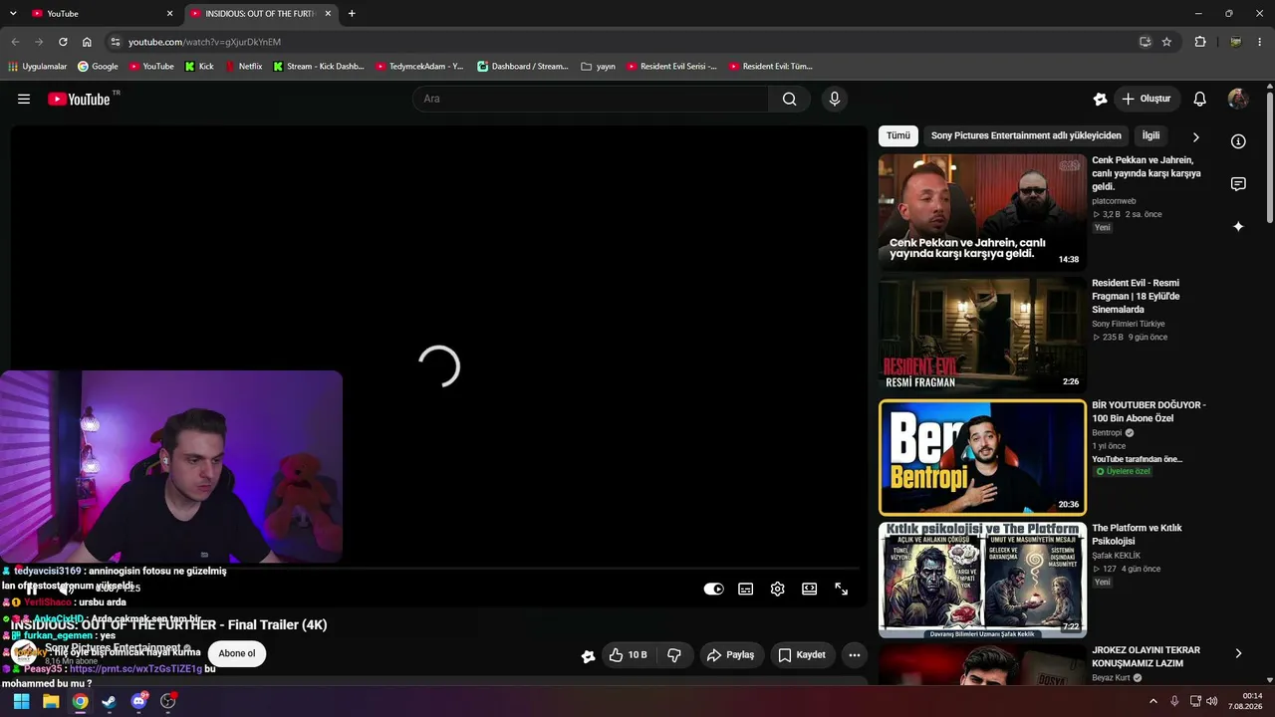
Task: Open the Netflix bookmark
Action: pos(243,67)
